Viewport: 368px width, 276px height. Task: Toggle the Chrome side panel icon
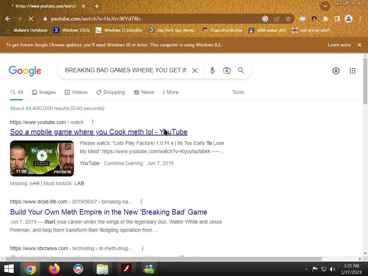tap(337, 19)
